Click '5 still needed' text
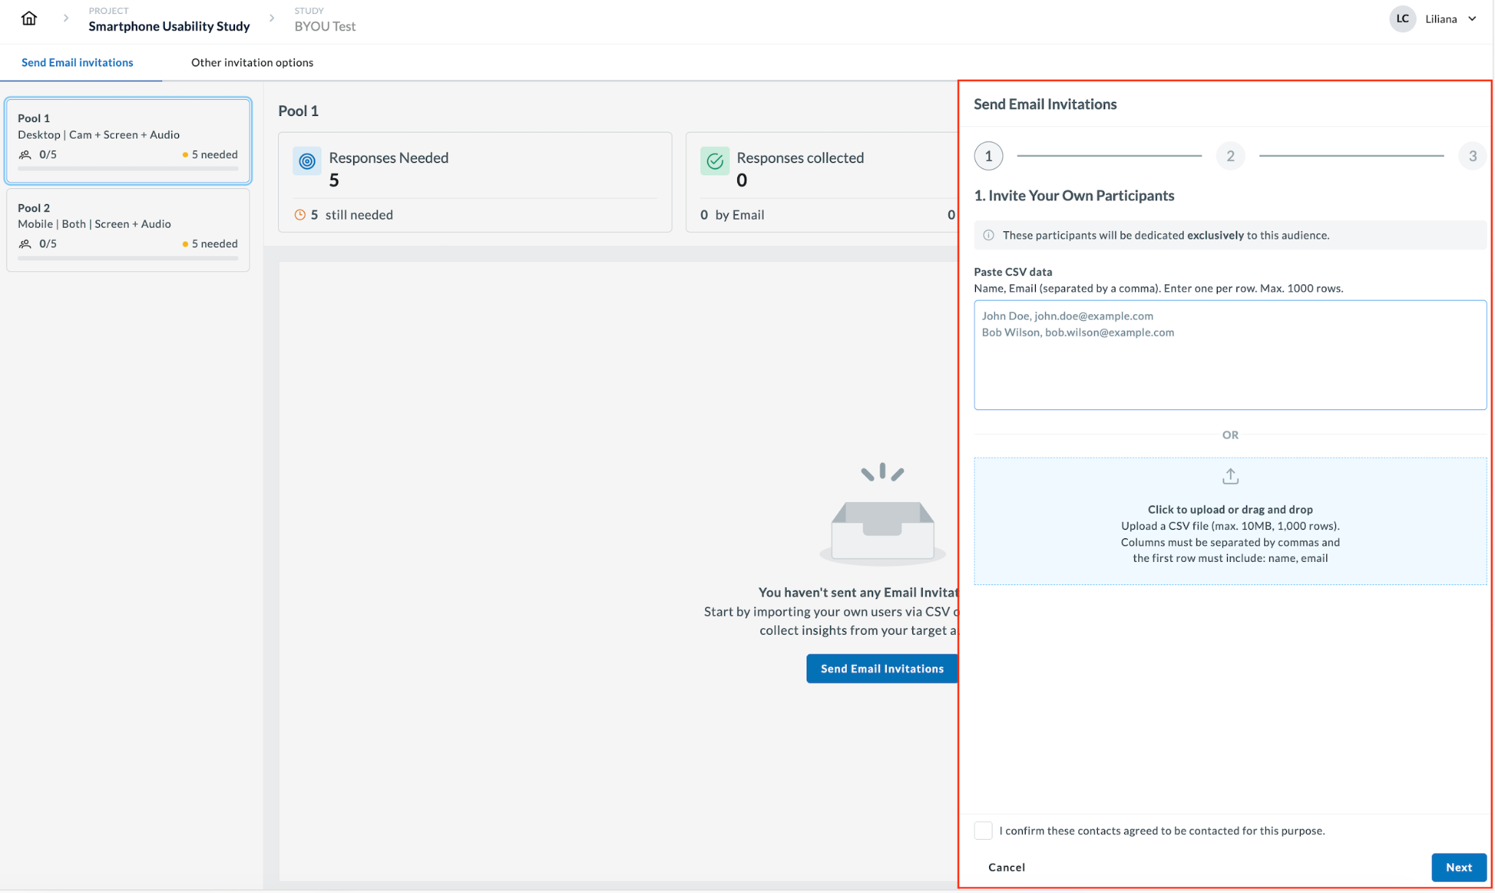 [x=352, y=215]
